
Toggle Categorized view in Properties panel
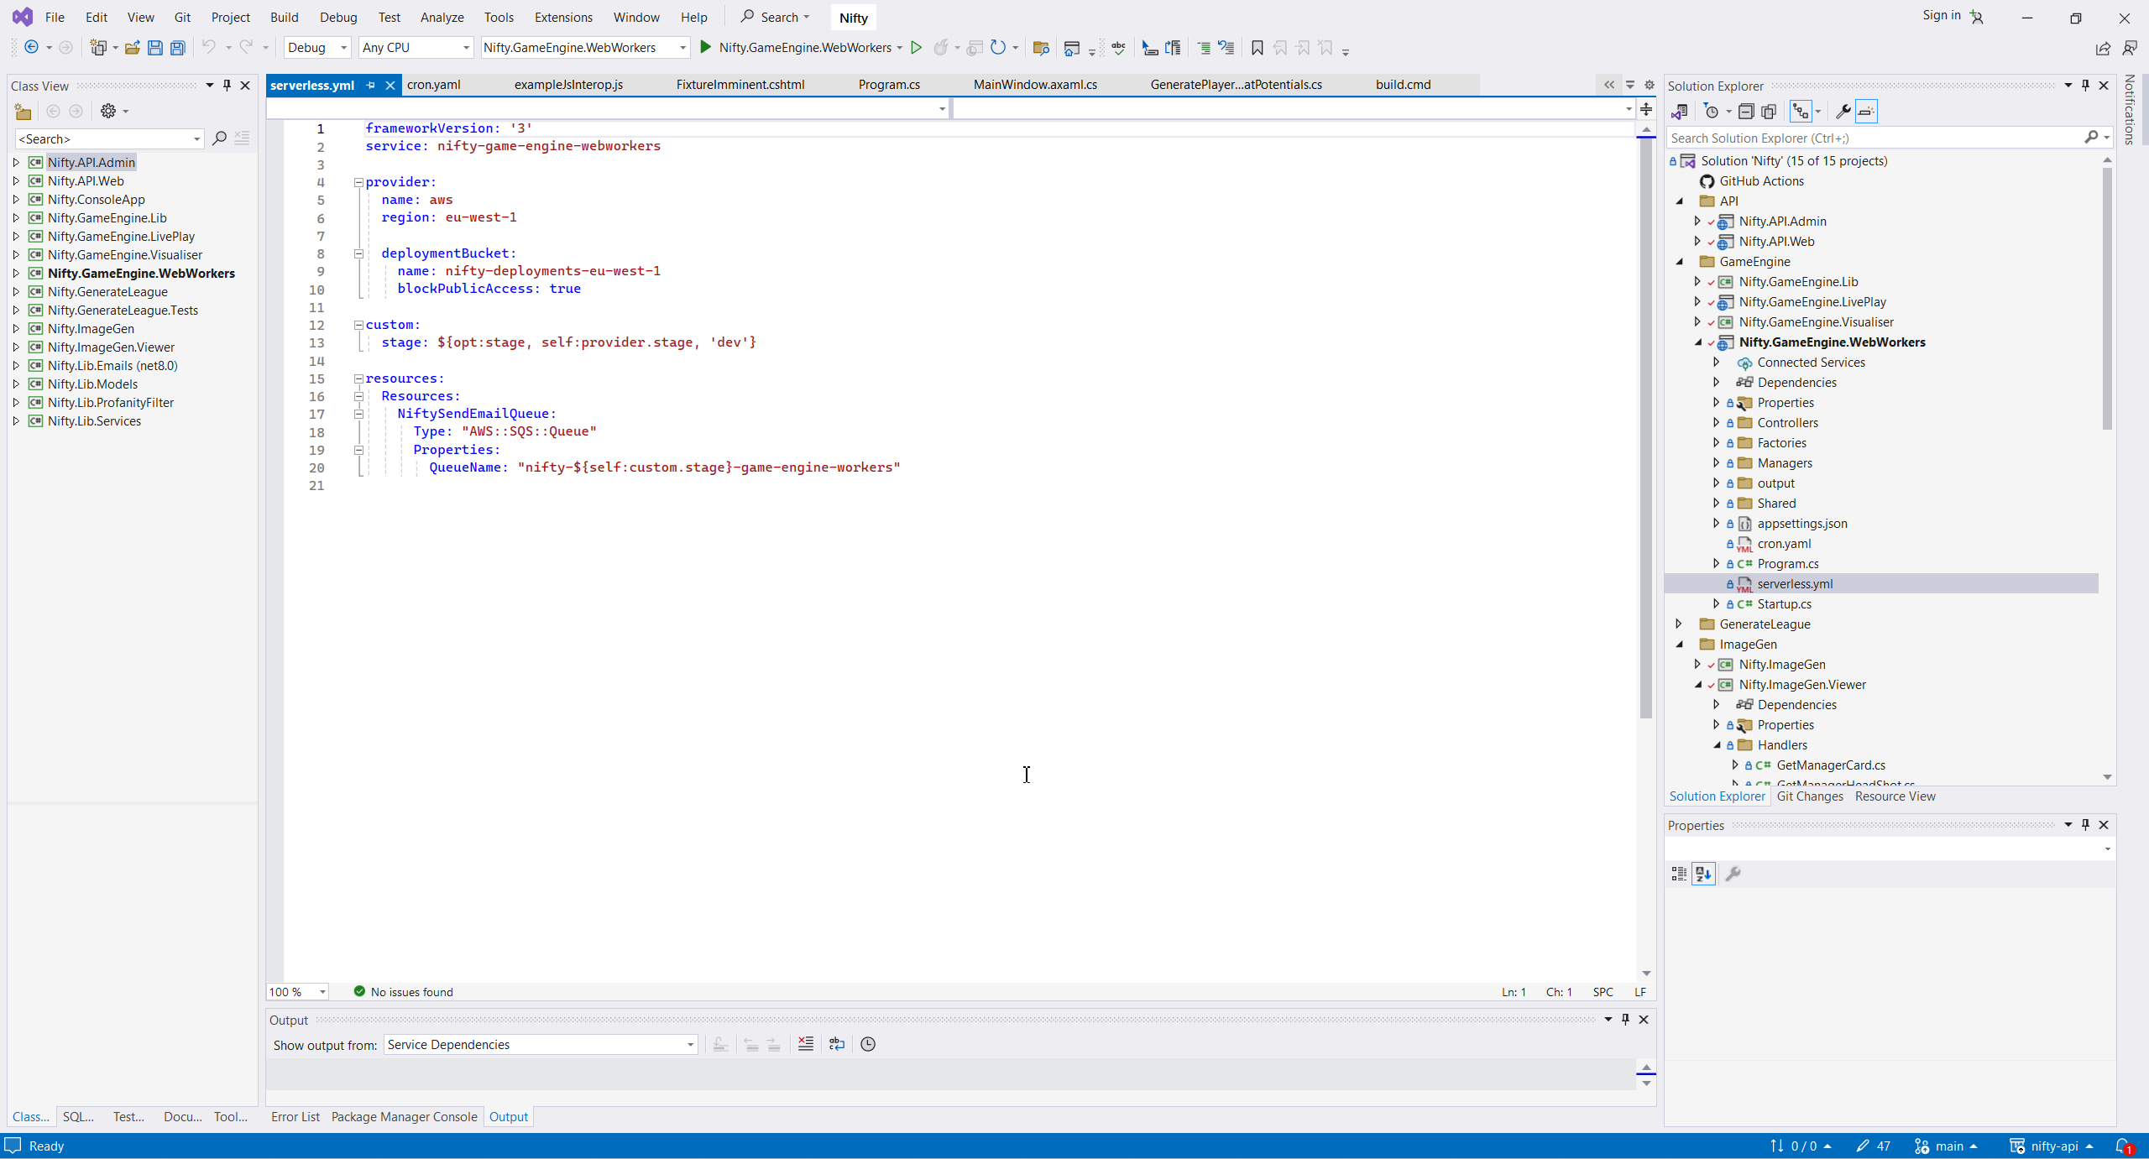coord(1678,874)
